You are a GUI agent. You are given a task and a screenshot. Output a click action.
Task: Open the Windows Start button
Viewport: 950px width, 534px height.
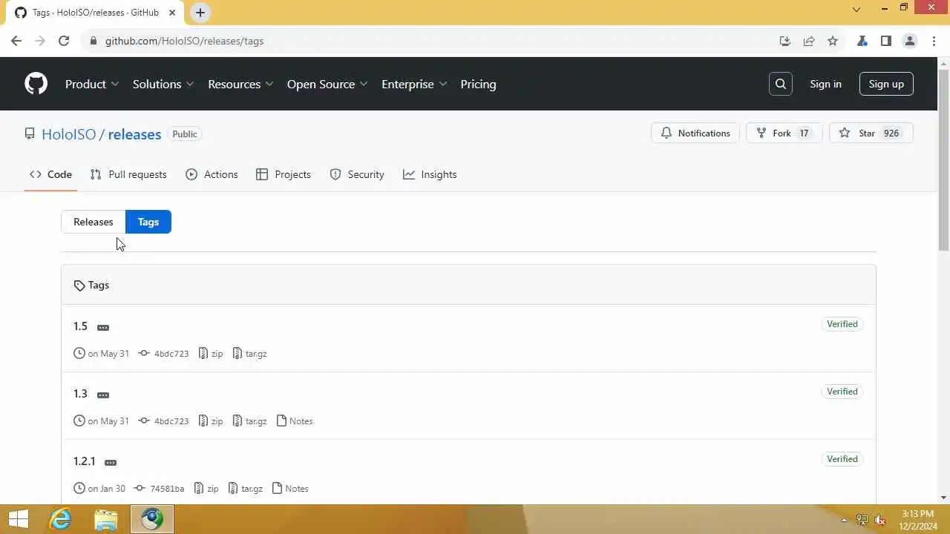tap(18, 519)
